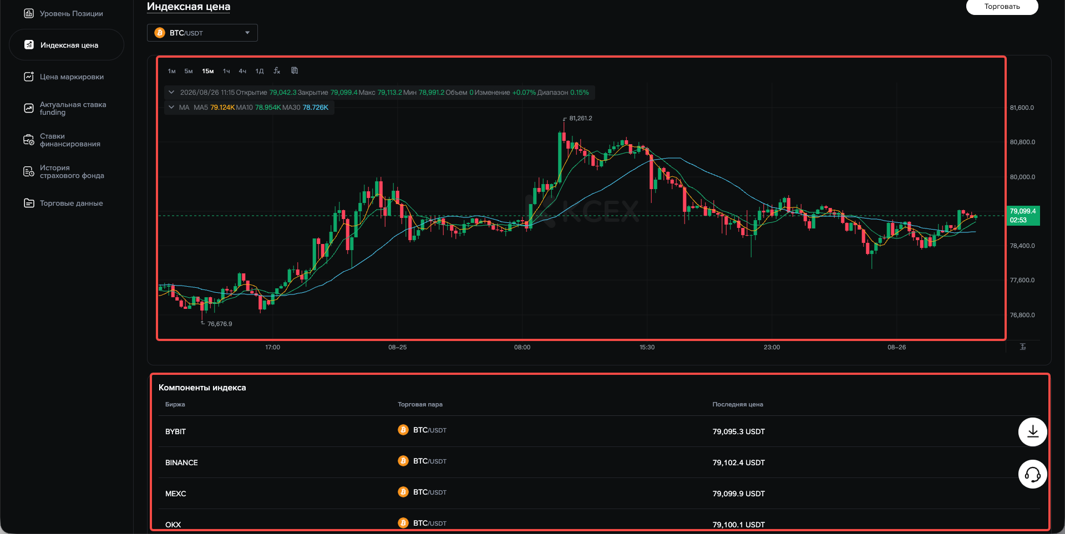1065x534 pixels.
Task: Click the Цена маркировки sidebar icon
Action: [x=29, y=77]
